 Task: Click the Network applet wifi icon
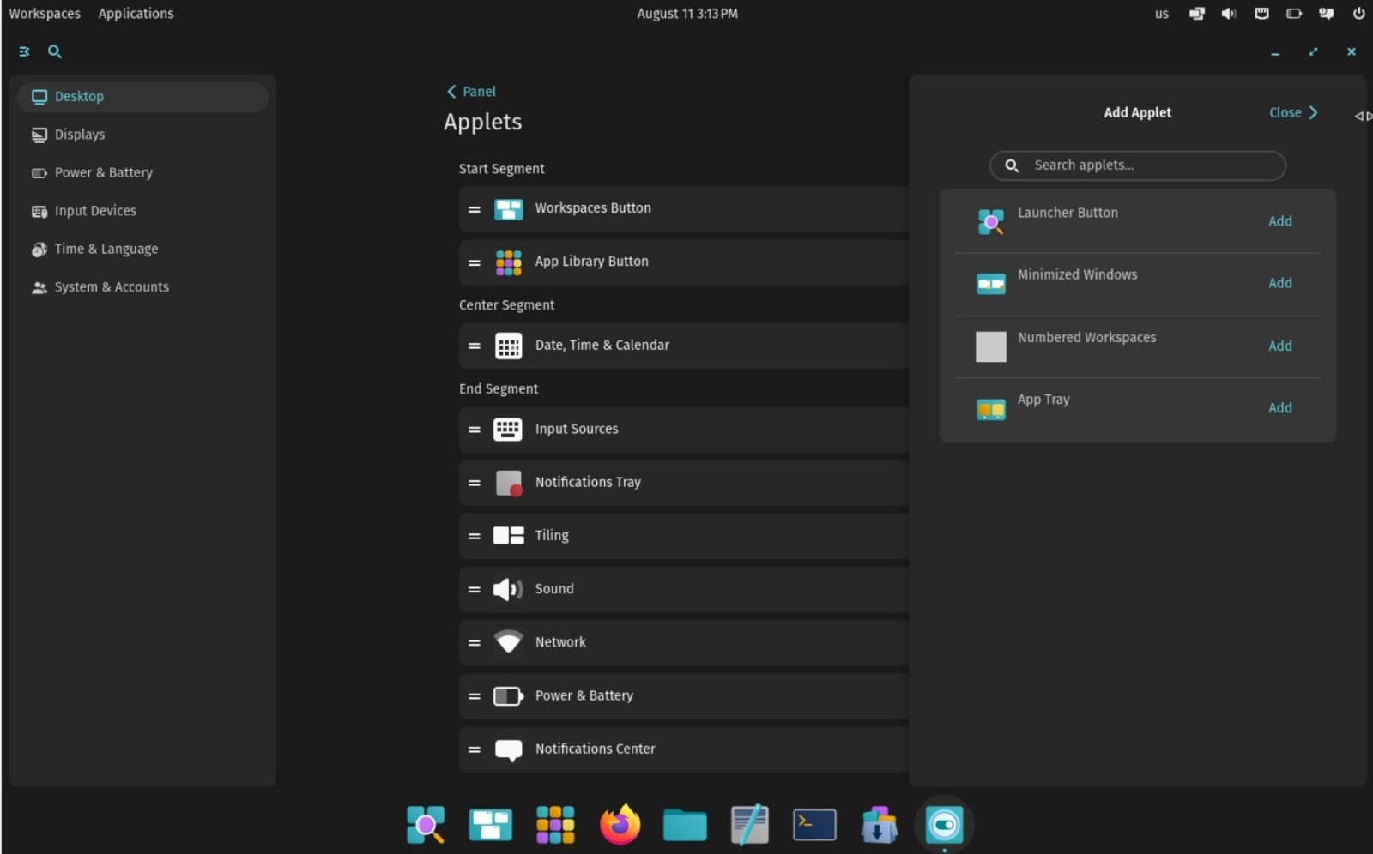[x=508, y=642]
